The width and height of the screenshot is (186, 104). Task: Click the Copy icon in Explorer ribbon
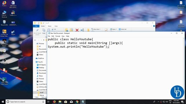(x=44, y=31)
